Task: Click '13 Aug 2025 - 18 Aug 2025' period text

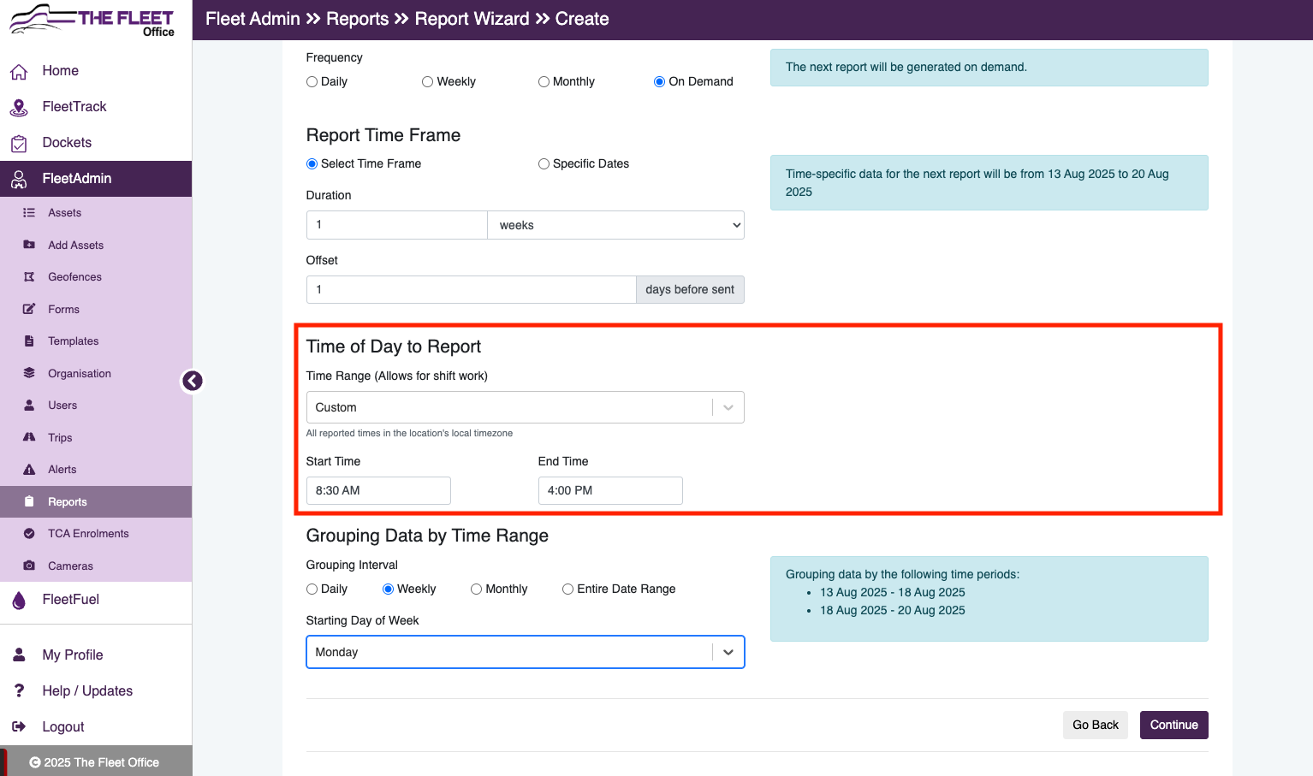Action: coord(893,592)
